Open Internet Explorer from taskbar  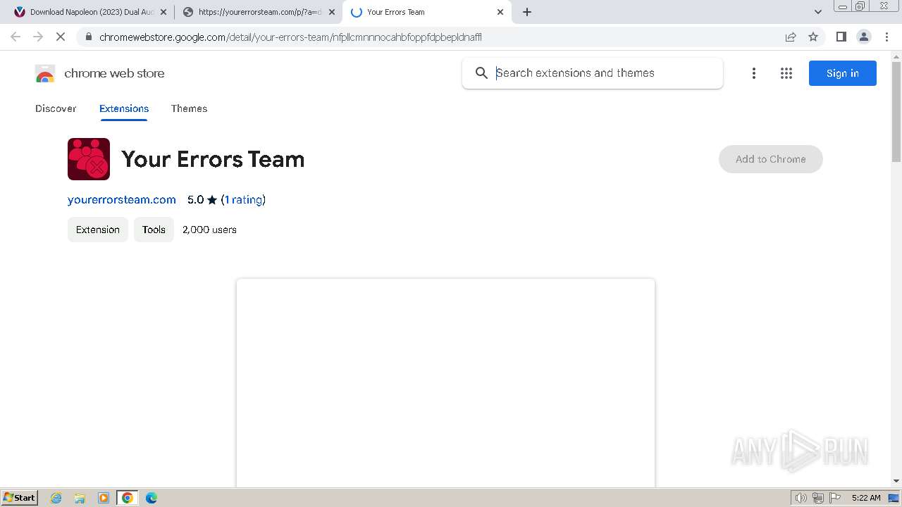[56, 498]
